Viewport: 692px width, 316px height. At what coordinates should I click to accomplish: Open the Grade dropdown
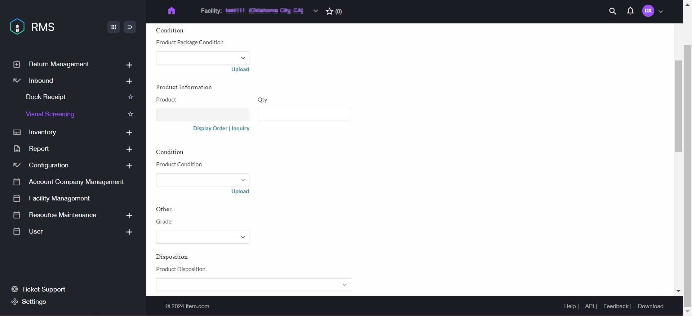(x=203, y=237)
